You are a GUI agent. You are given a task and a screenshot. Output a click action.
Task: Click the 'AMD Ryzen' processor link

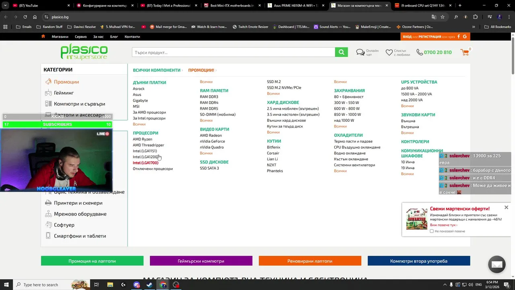tap(142, 139)
